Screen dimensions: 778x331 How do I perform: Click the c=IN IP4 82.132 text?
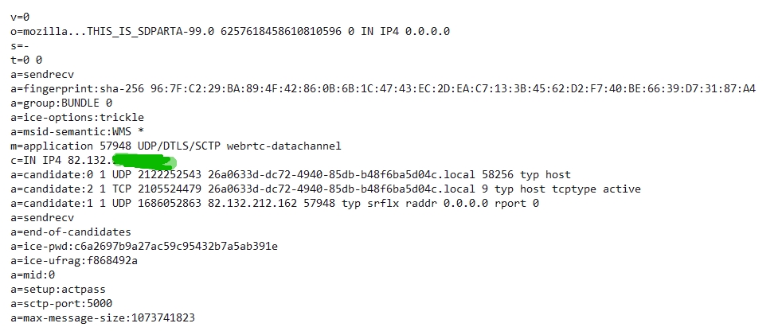pos(56,161)
